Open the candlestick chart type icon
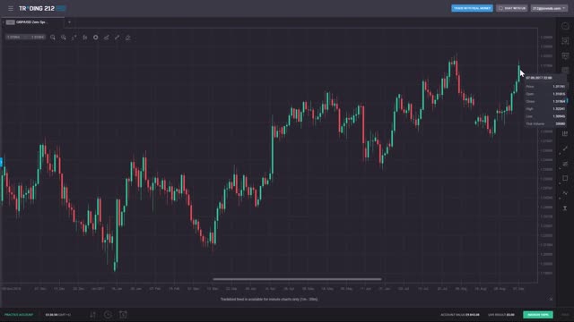Image resolution: width=574 pixels, height=322 pixels. pyautogui.click(x=85, y=38)
